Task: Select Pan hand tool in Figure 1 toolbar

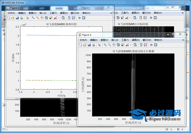Action: coord(42,18)
